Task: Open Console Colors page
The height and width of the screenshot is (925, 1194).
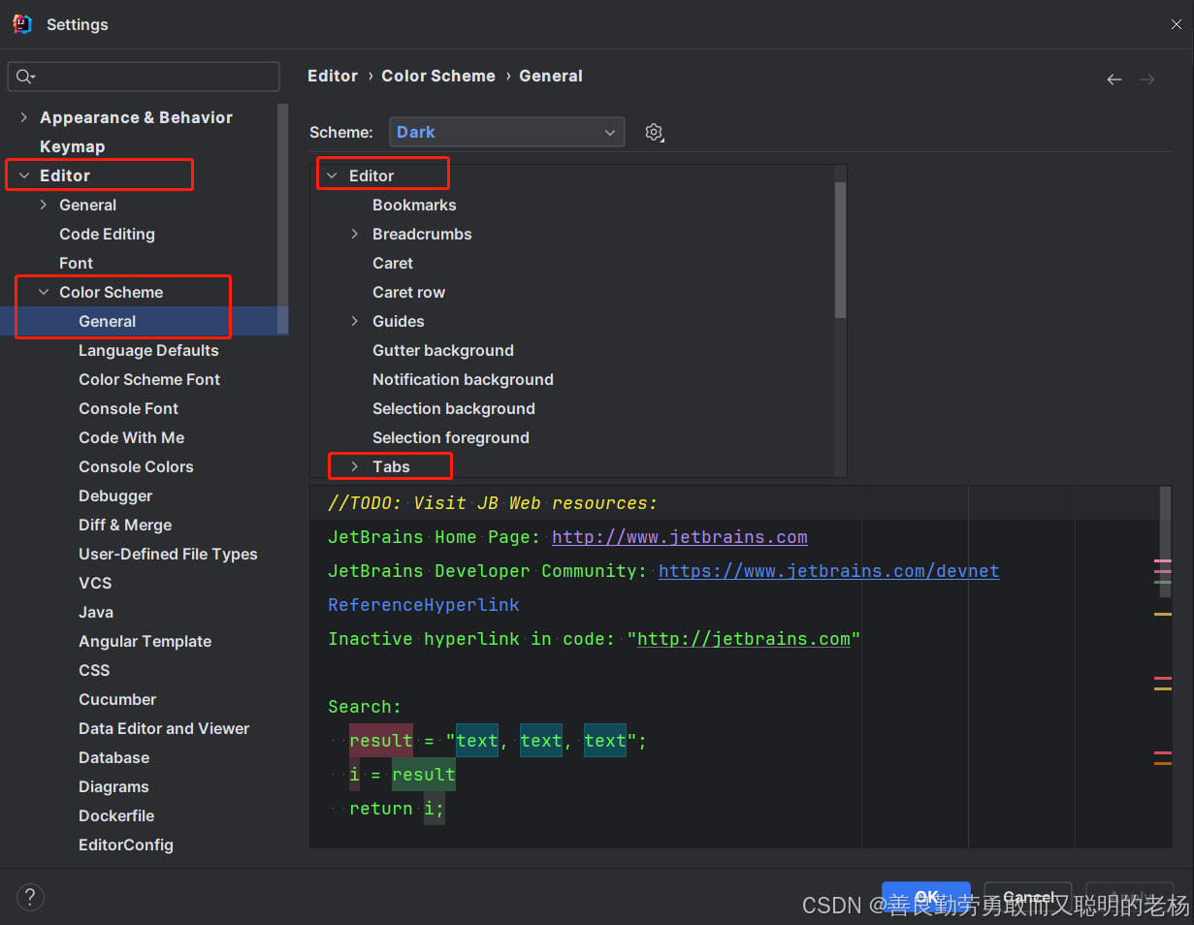Action: point(136,466)
